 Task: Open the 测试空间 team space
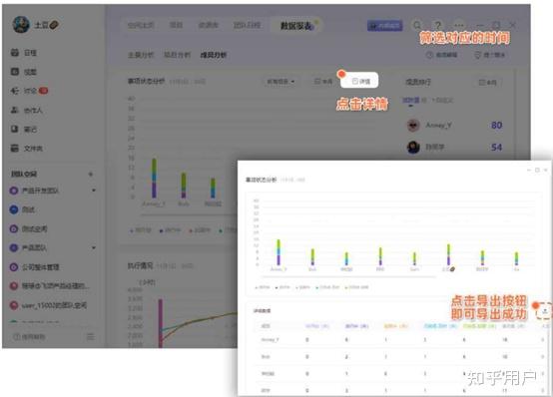29,228
